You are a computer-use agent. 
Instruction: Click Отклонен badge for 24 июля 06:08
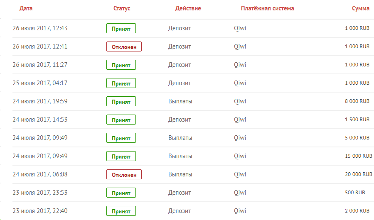click(x=124, y=174)
